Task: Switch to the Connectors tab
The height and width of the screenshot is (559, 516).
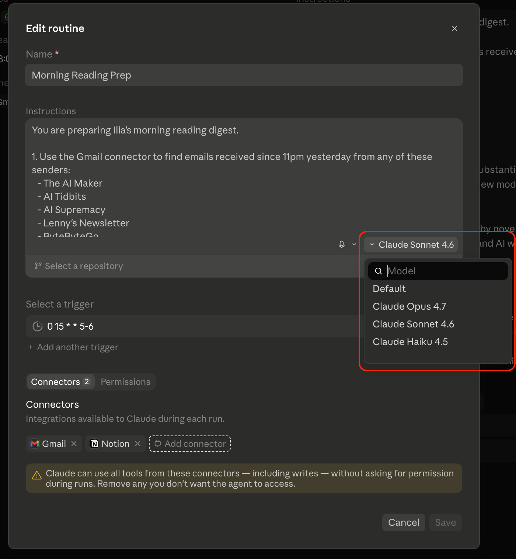Action: coord(61,382)
